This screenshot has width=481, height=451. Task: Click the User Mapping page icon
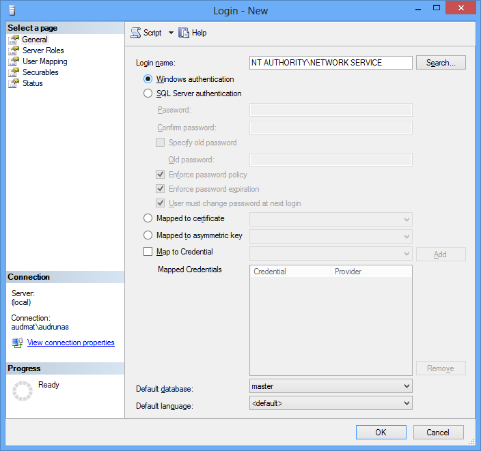pos(14,61)
